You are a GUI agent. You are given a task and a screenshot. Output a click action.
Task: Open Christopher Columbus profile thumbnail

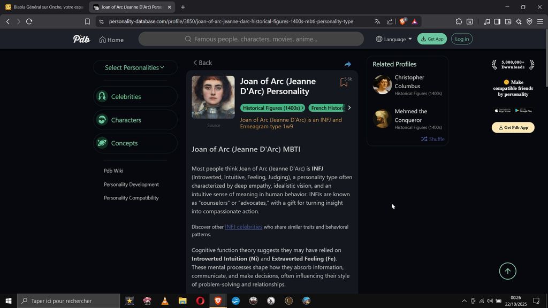[x=382, y=84]
